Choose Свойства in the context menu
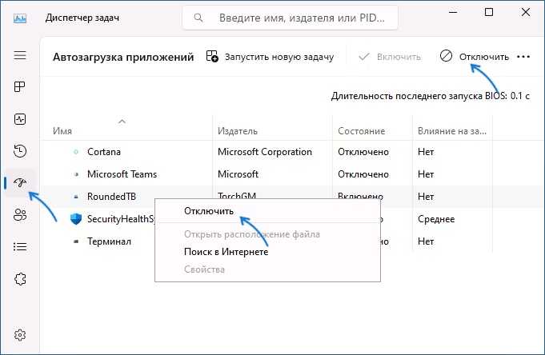Screen dimensions: 545x355 (204, 269)
